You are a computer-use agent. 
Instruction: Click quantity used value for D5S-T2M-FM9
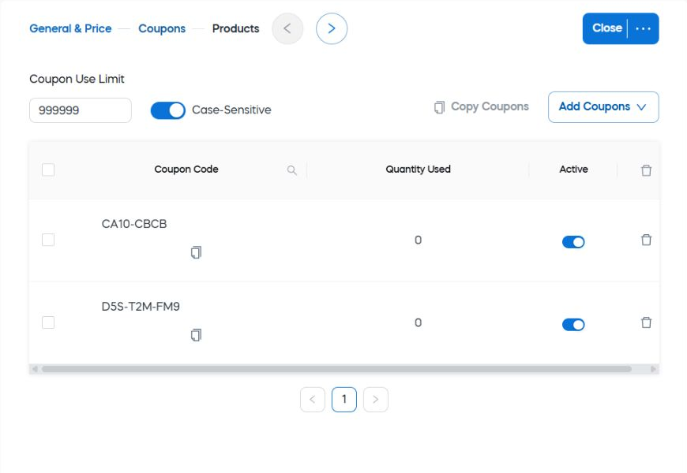coord(418,323)
